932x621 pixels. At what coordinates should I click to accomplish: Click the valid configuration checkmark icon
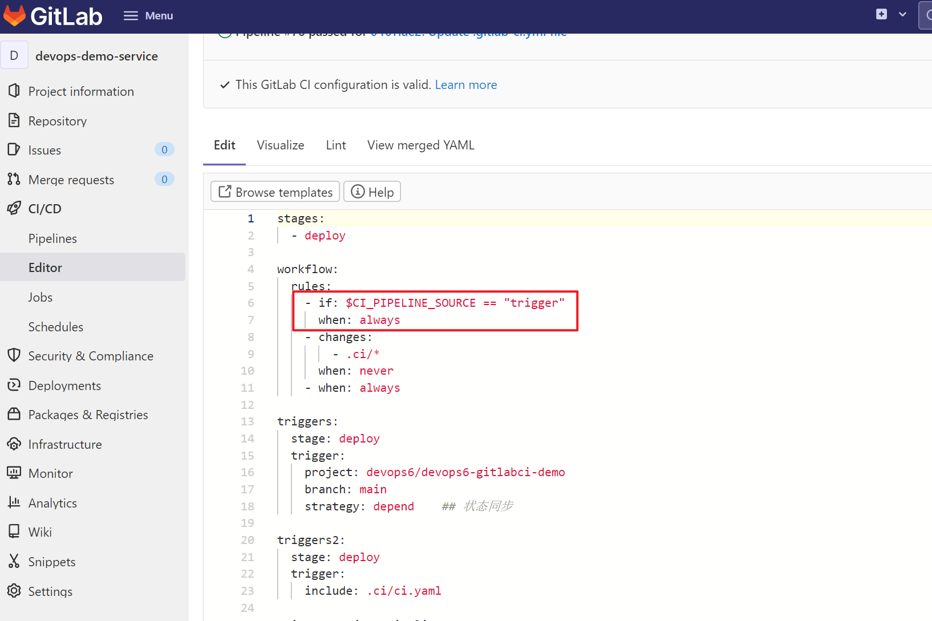(225, 84)
